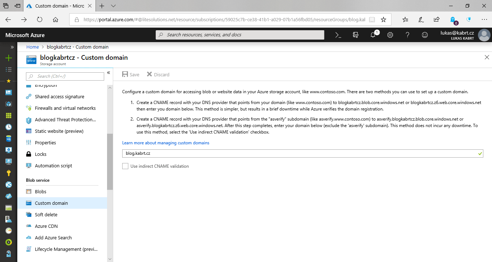Screen dimensions: 492x262
Task: Collapse the storage account menu pane
Action: [x=108, y=73]
